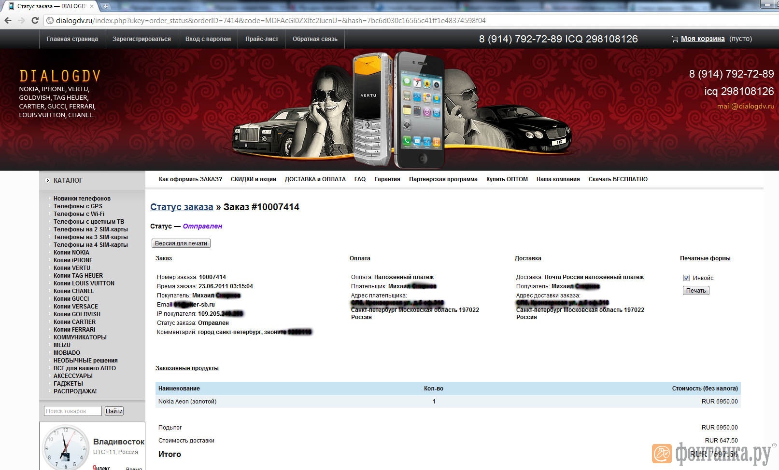Image resolution: width=779 pixels, height=470 pixels.
Task: Expand the КАТАЛОГ sidebar header
Action: tap(68, 180)
